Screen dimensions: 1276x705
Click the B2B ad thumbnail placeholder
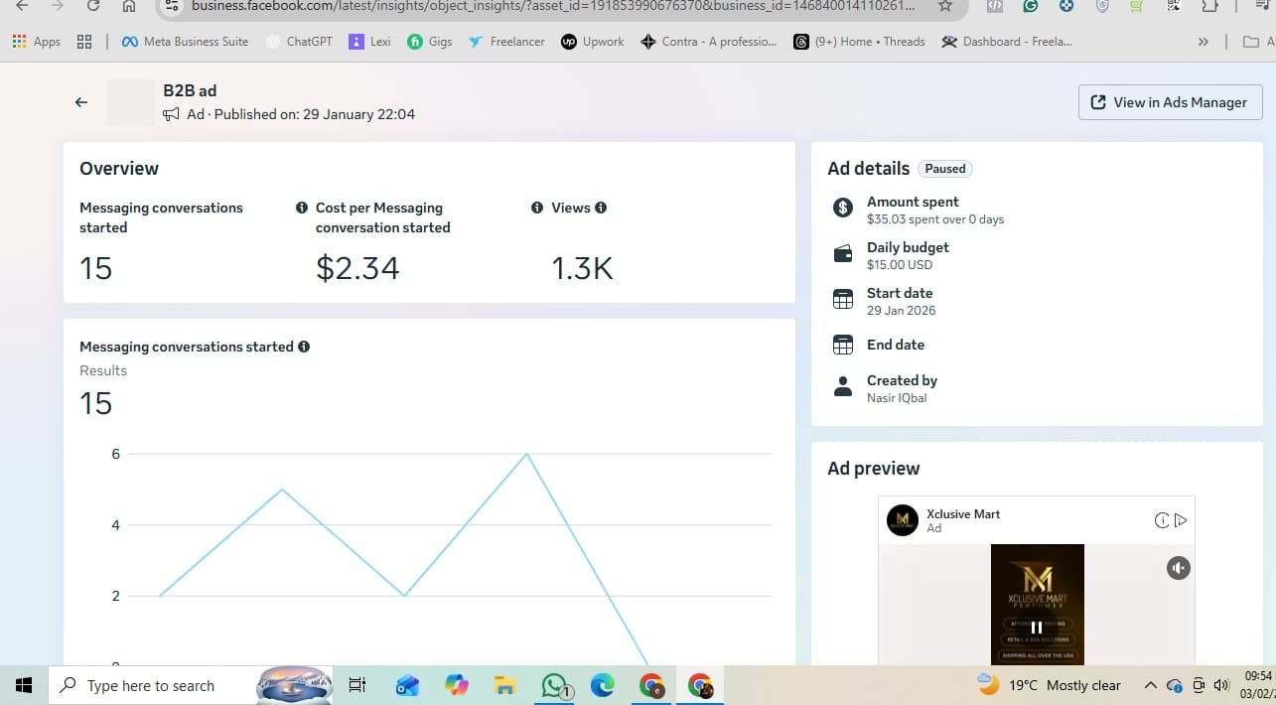coord(131,102)
